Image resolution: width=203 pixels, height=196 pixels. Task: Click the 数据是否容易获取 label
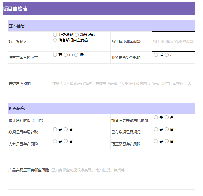[23, 132]
